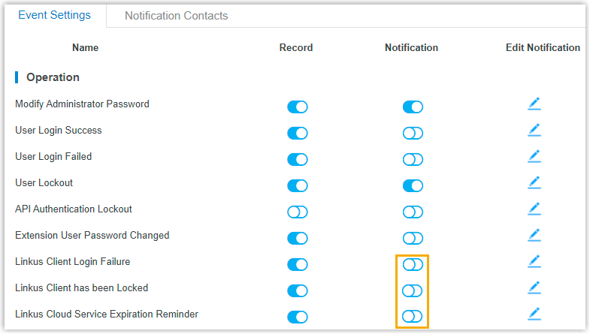
Task: Edit the User Lockout notification template
Action: click(534, 183)
